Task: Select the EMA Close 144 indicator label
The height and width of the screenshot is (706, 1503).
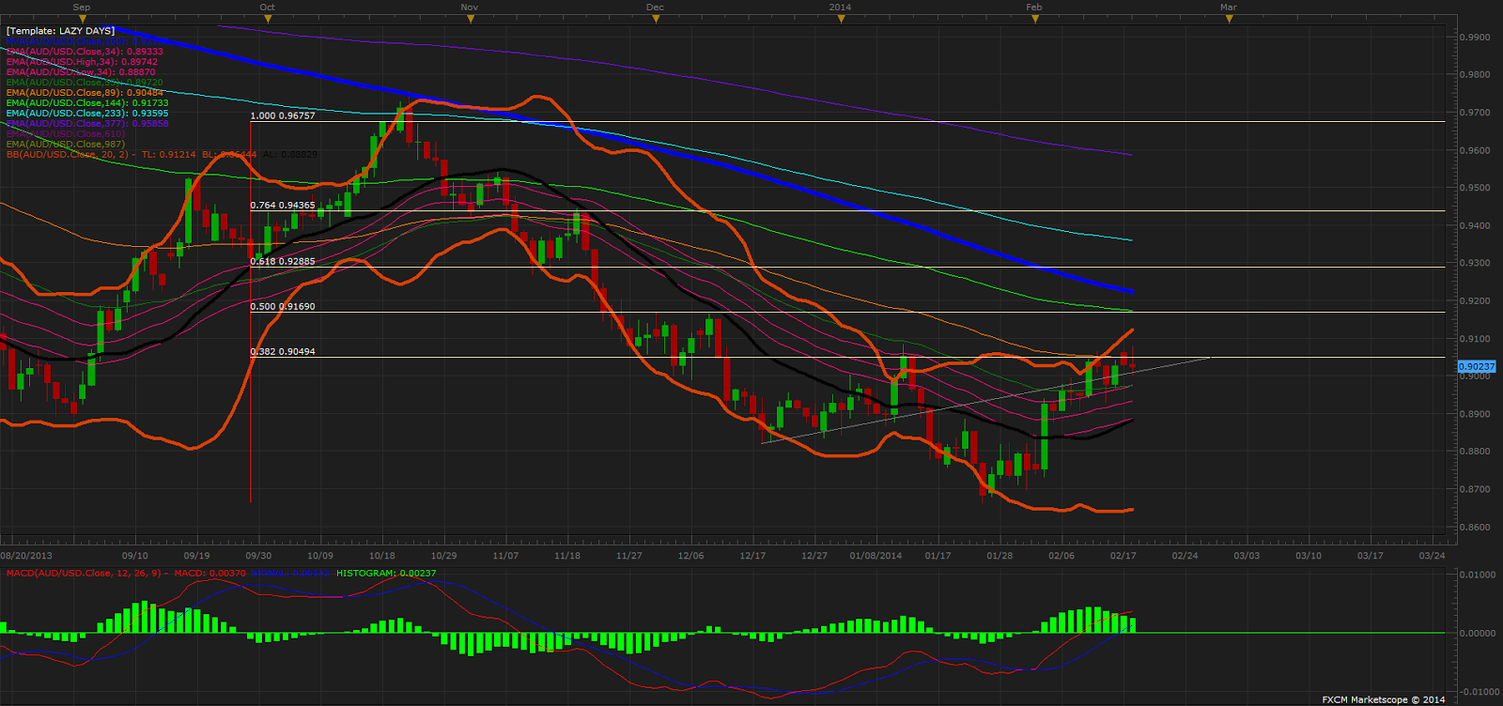Action: tap(87, 103)
